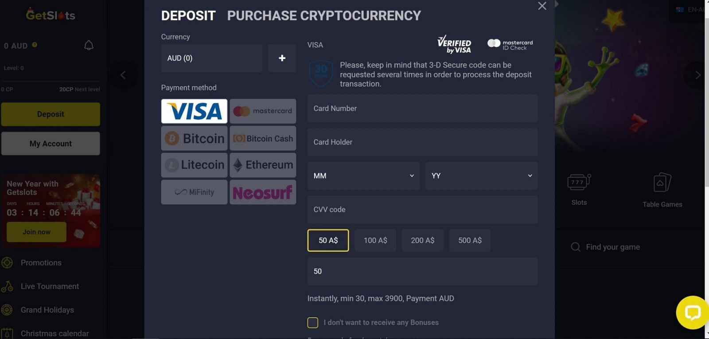The image size is (709, 339).
Task: Open the MM expiry month dropdown
Action: point(363,176)
